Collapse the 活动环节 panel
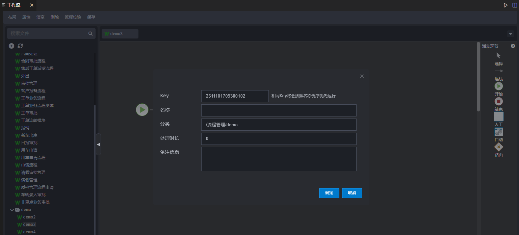The width and height of the screenshot is (519, 235). pyautogui.click(x=513, y=46)
